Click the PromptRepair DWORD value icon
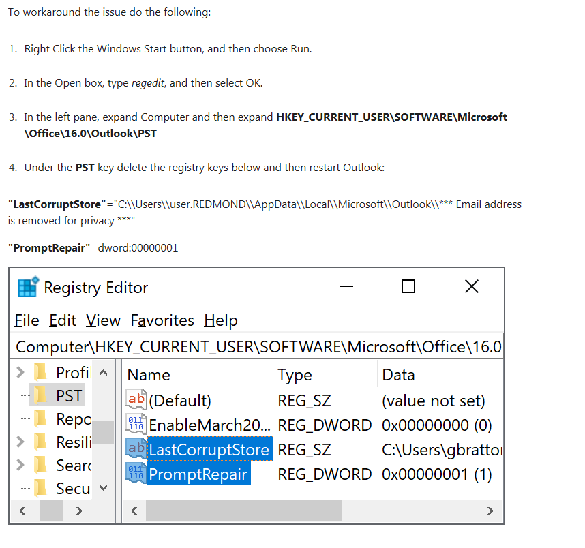 coord(136,474)
